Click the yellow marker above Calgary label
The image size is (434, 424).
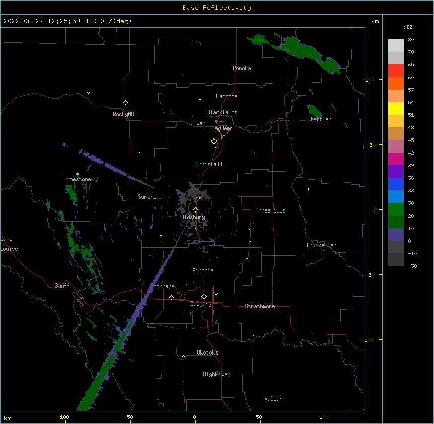[x=204, y=297]
